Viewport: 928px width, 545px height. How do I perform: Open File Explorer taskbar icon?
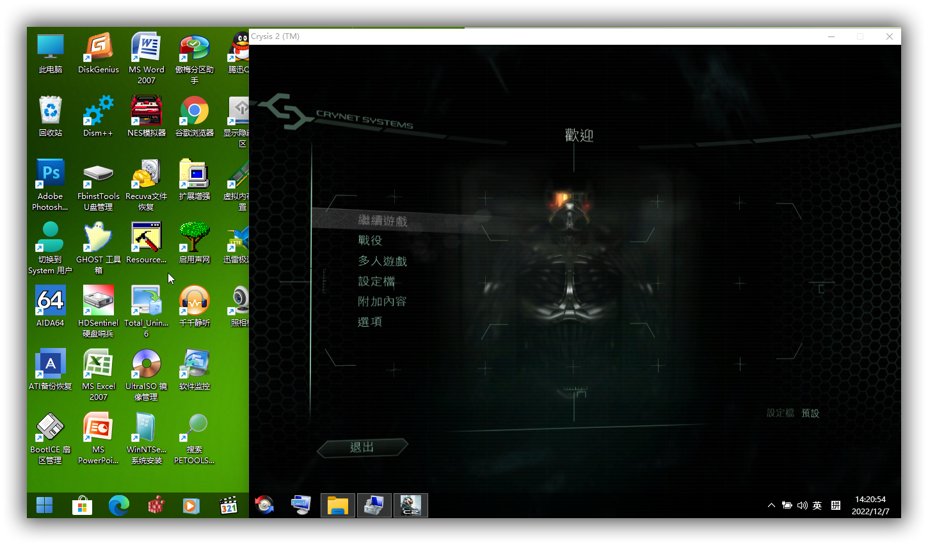(338, 505)
